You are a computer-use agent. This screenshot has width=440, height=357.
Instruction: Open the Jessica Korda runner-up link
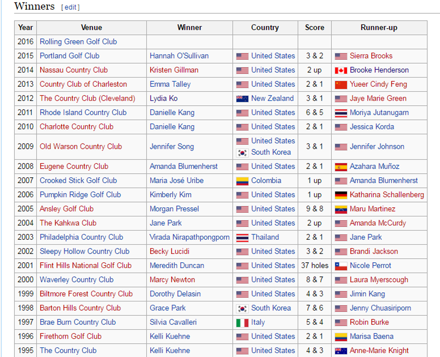point(372,126)
